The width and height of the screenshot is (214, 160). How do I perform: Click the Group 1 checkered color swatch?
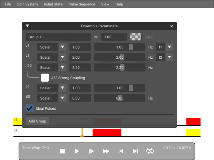[135, 37]
